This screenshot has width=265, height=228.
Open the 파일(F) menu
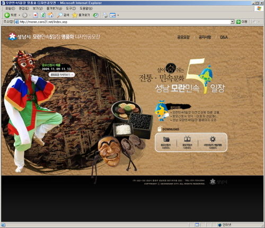click(10, 8)
